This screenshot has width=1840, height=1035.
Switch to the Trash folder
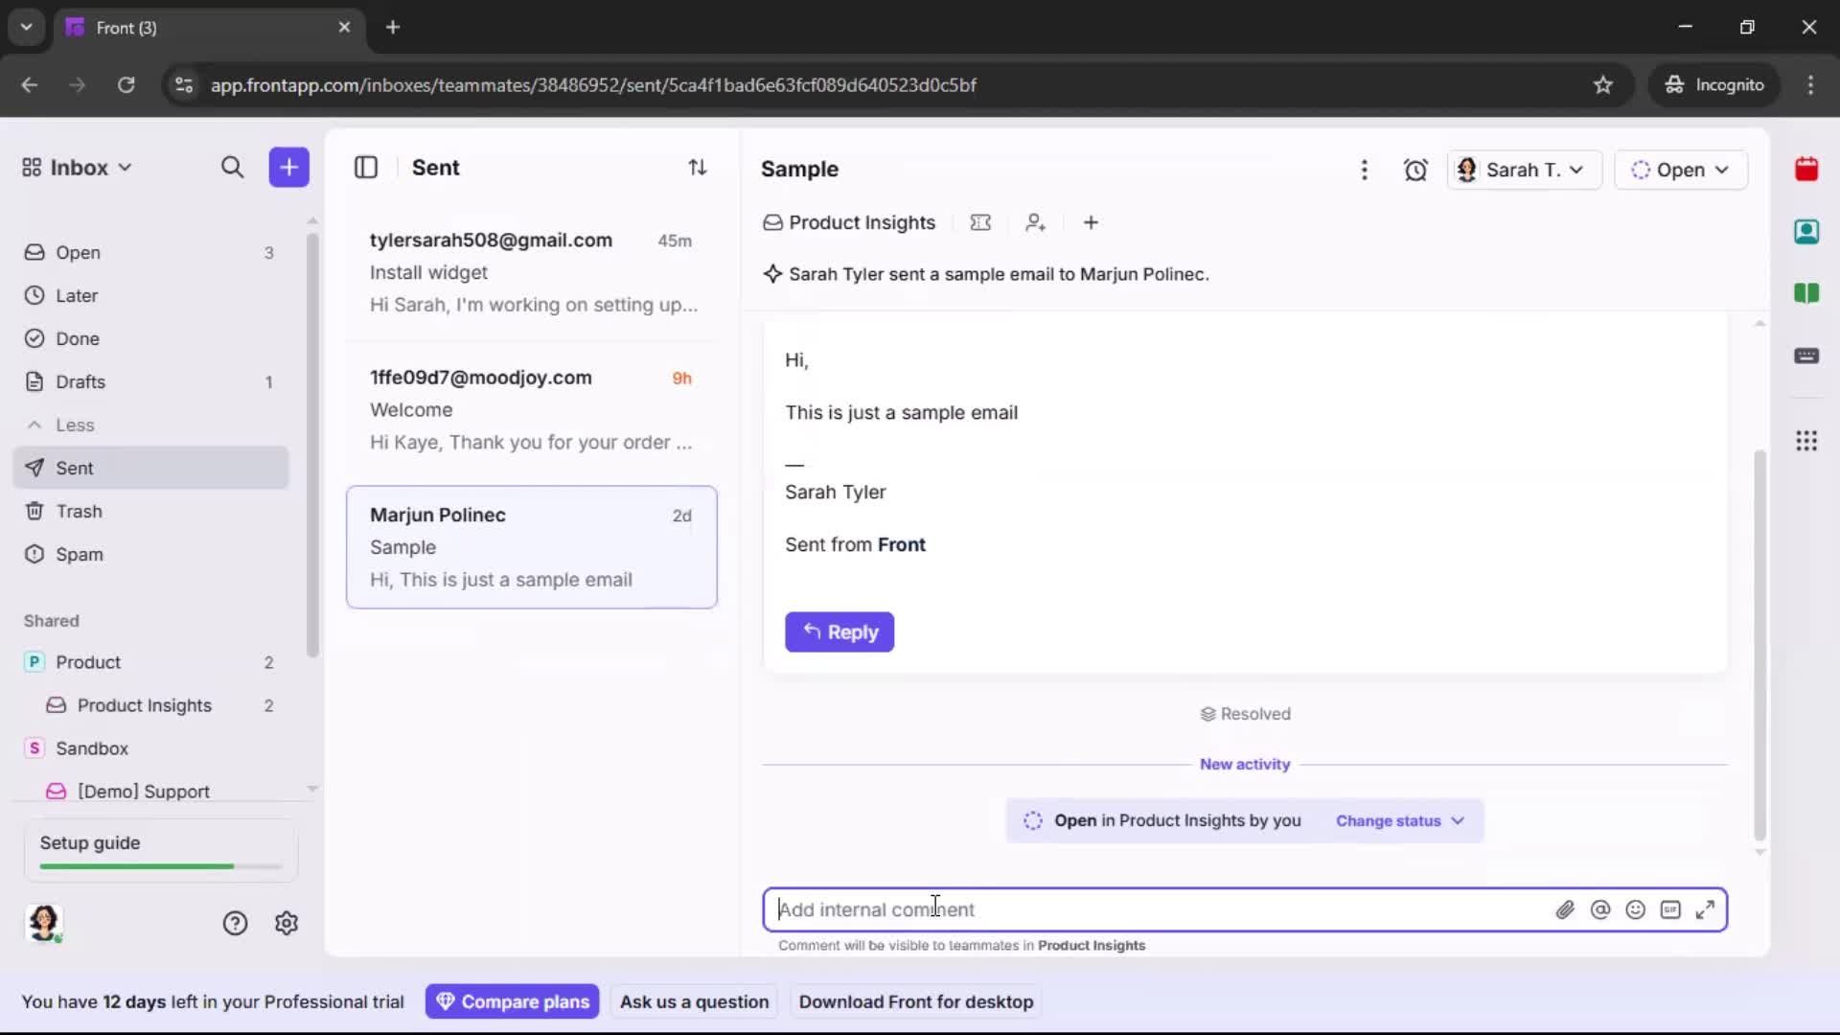[x=77, y=512]
